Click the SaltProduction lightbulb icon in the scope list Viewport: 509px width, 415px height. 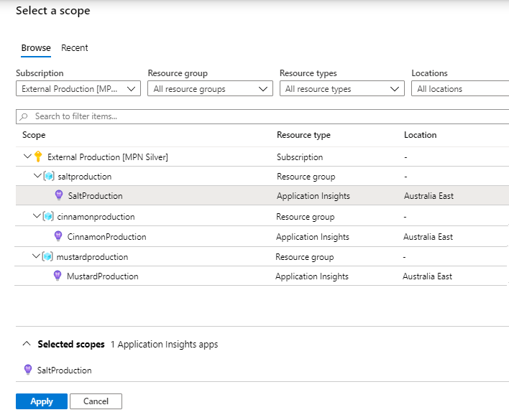pos(59,195)
